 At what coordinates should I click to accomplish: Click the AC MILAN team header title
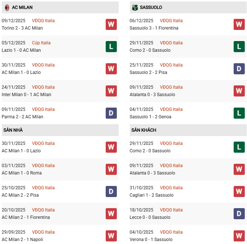(21, 7)
